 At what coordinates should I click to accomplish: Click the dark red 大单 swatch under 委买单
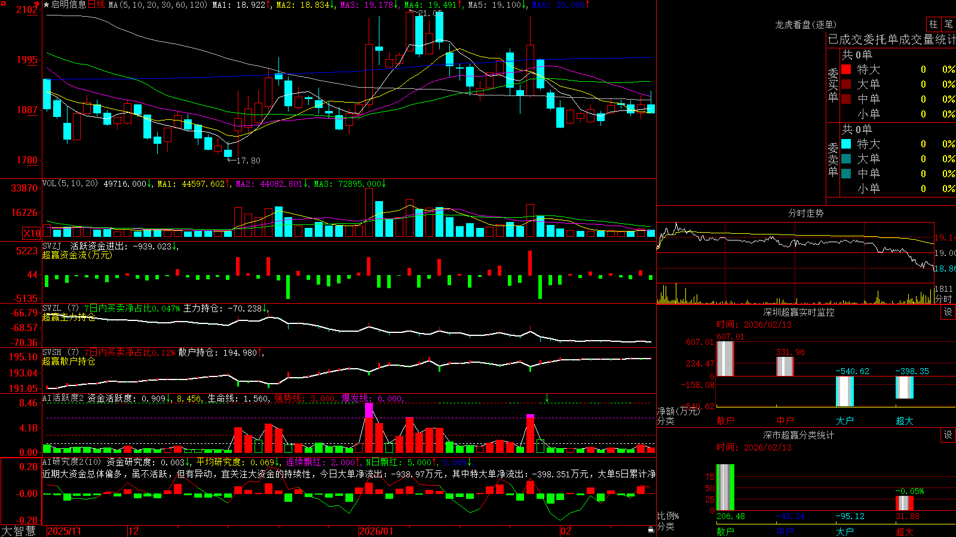click(x=846, y=84)
